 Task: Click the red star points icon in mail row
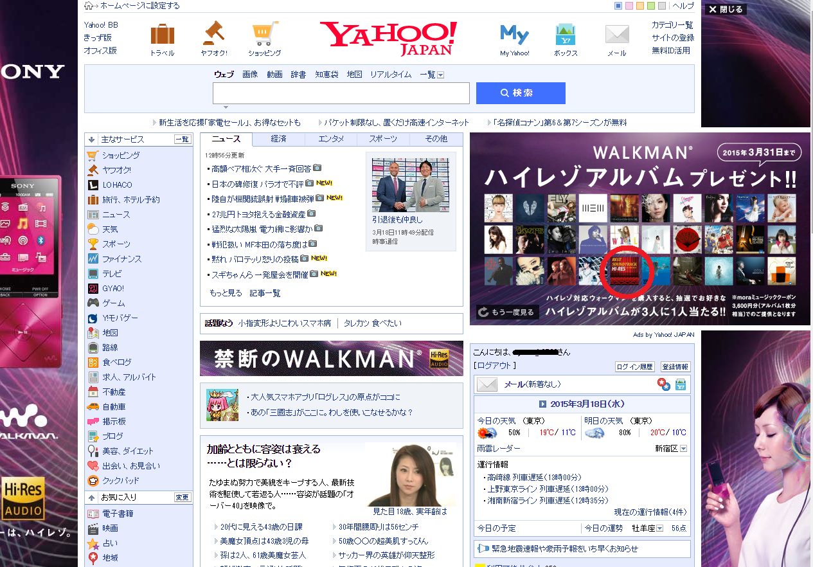tap(663, 384)
